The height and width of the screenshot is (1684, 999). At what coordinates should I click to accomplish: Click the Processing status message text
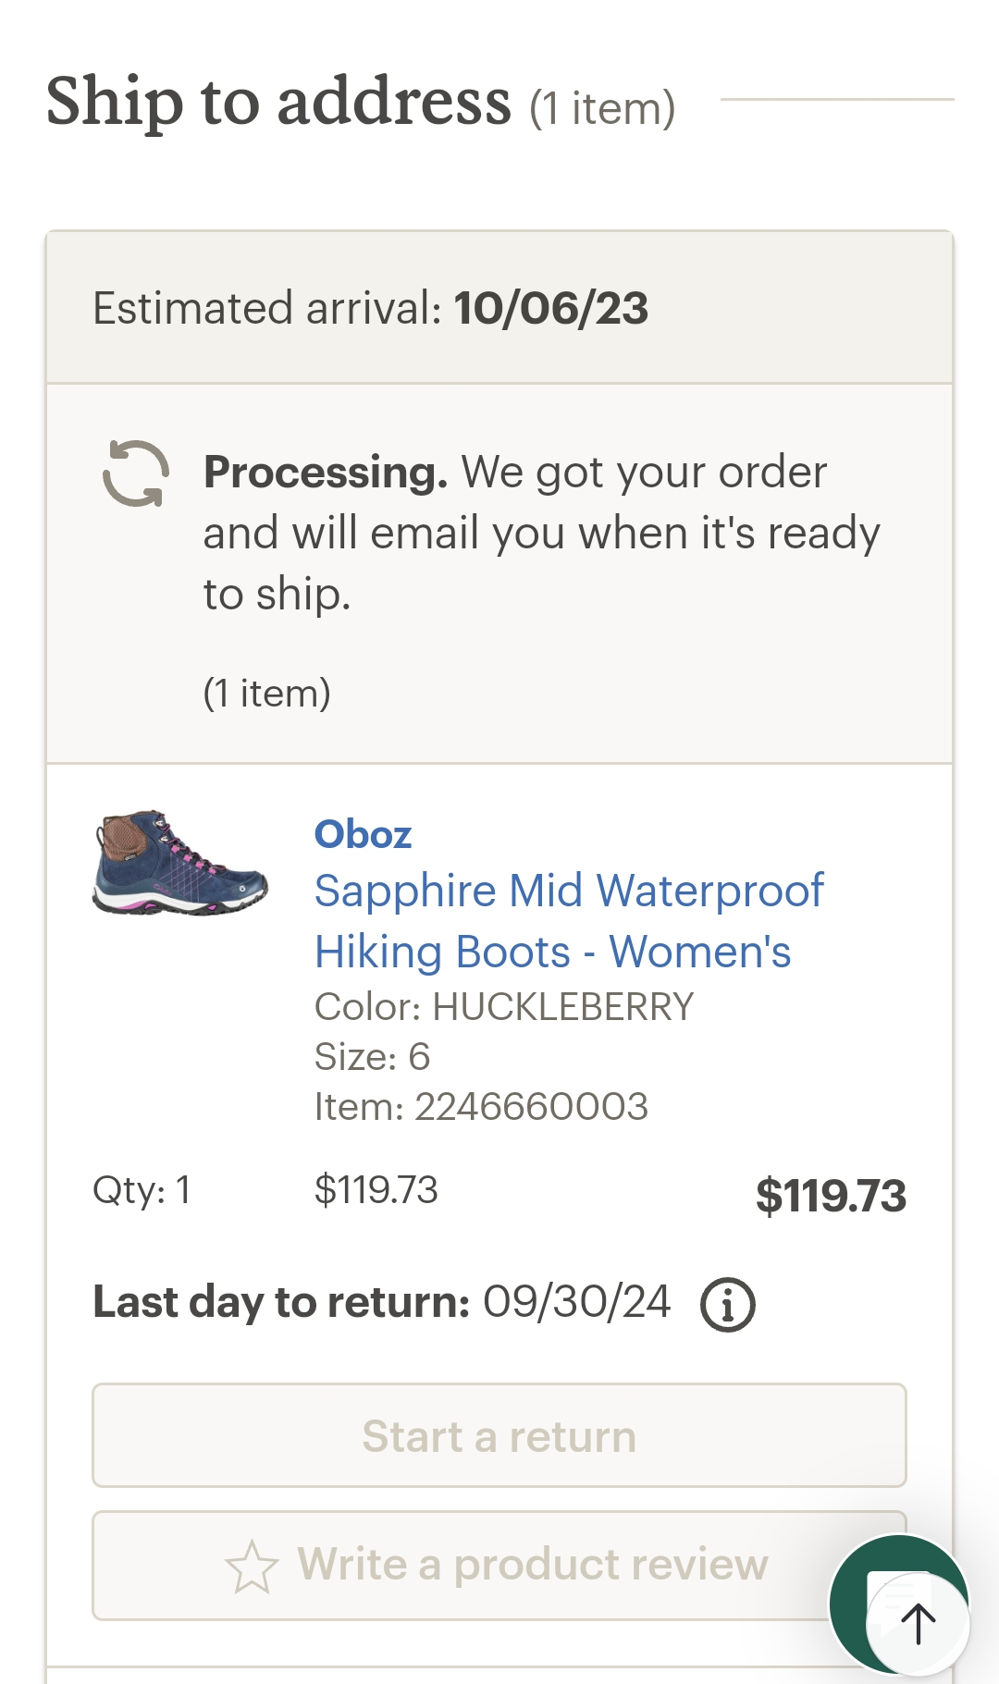[x=541, y=533]
